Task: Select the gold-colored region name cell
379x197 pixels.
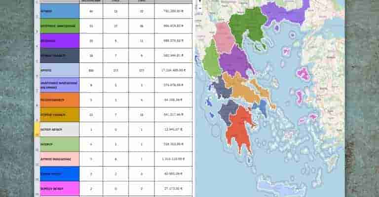Action: tap(59, 115)
